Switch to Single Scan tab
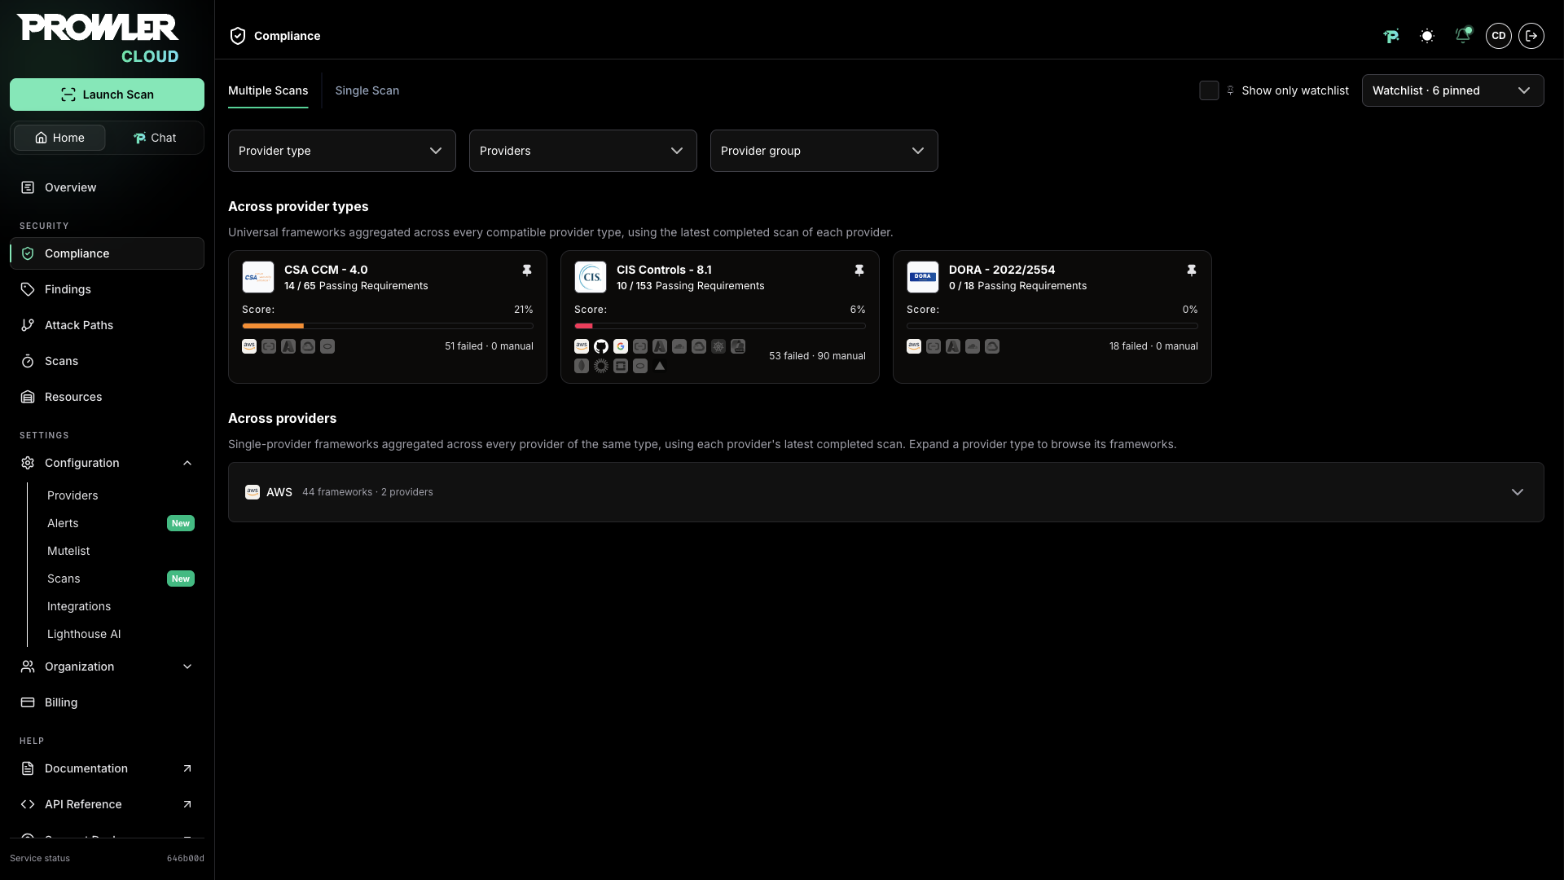The height and width of the screenshot is (880, 1564). click(x=367, y=90)
